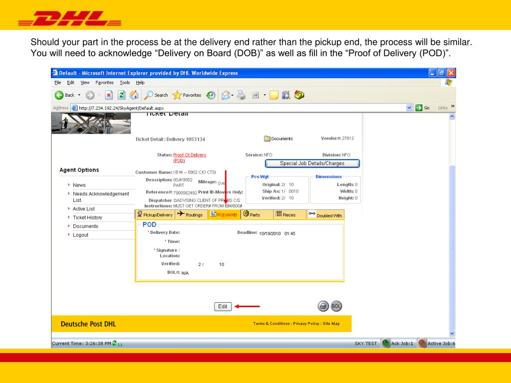511x383 pixels.
Task: Click the browser Forward arrow
Action: [90, 95]
